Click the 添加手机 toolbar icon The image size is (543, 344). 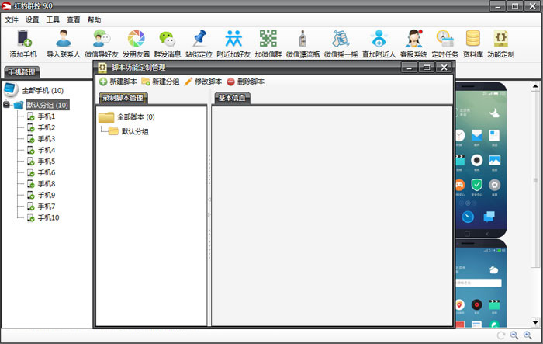[23, 43]
